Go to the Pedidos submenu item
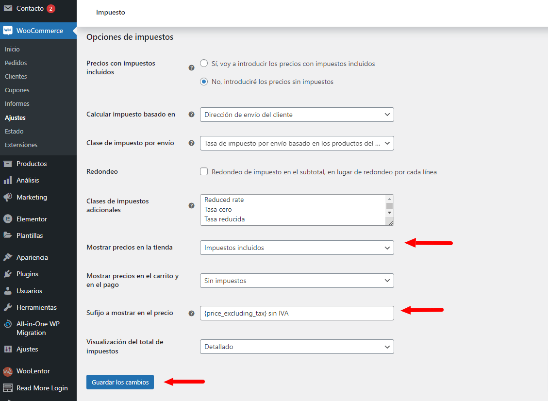 (x=16, y=63)
